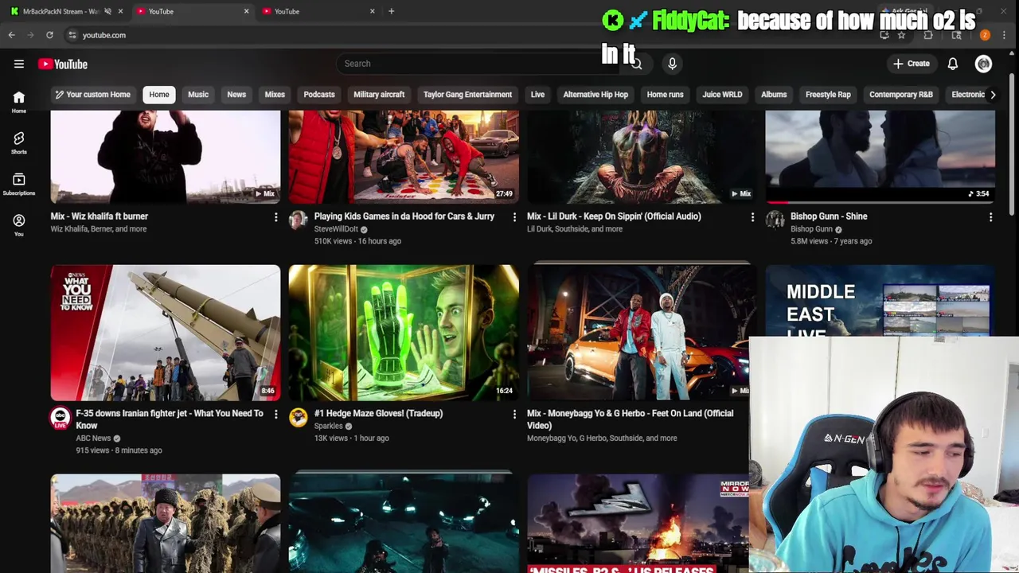
Task: Select the News chip
Action: click(x=236, y=95)
